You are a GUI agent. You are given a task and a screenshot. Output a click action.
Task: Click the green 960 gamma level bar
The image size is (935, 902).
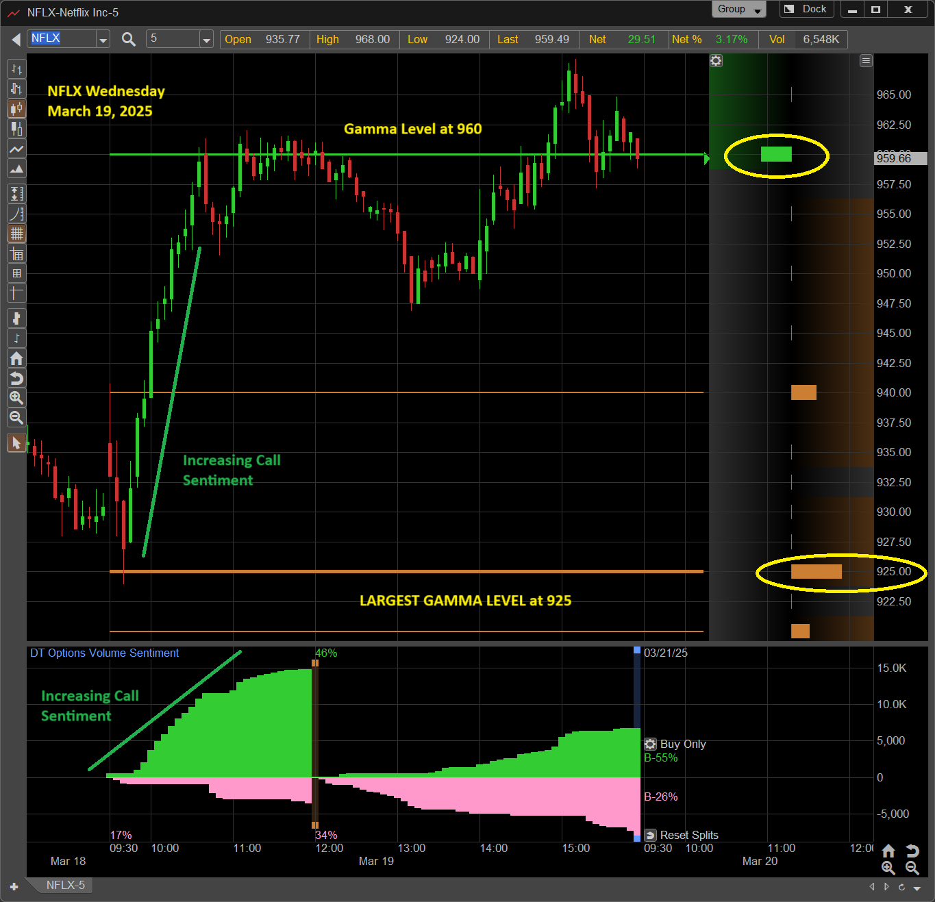(776, 154)
